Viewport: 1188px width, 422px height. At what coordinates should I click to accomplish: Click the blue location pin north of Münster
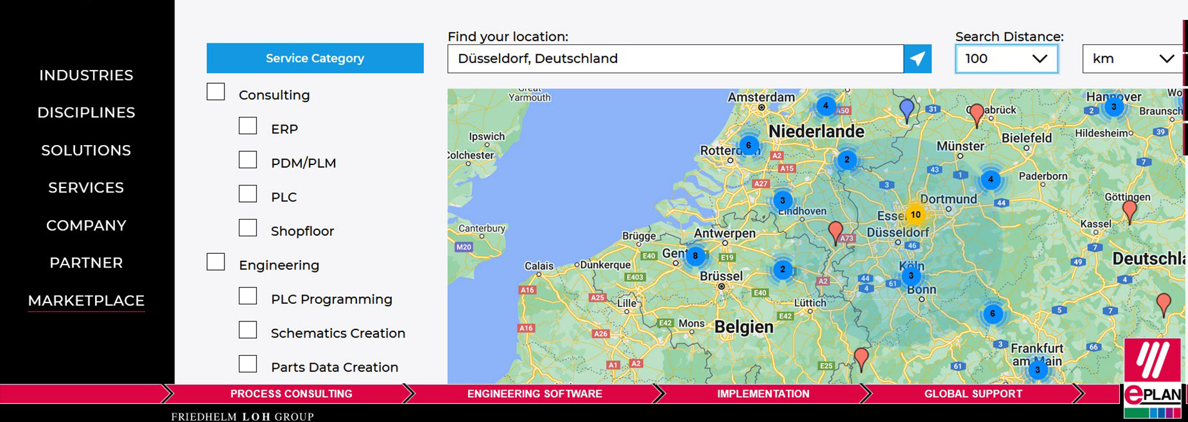point(907,110)
